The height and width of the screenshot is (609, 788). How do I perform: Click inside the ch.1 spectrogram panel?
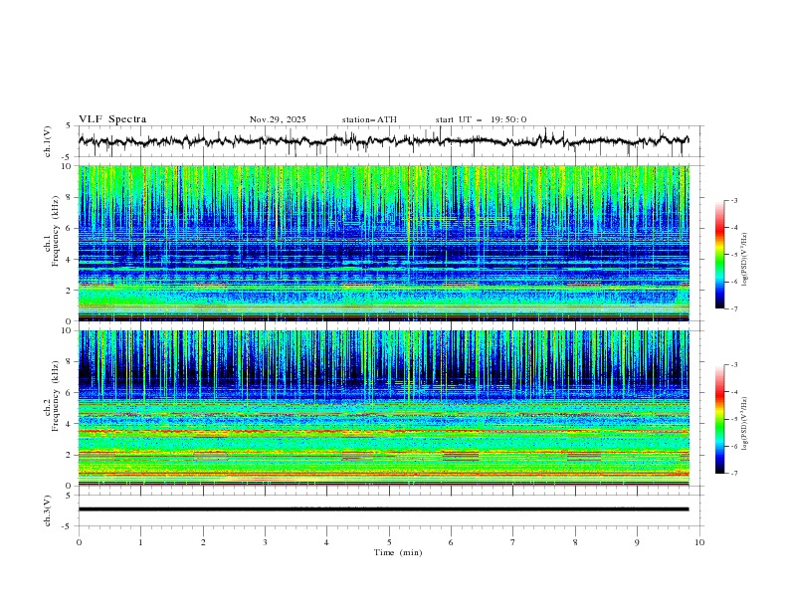pyautogui.click(x=384, y=243)
